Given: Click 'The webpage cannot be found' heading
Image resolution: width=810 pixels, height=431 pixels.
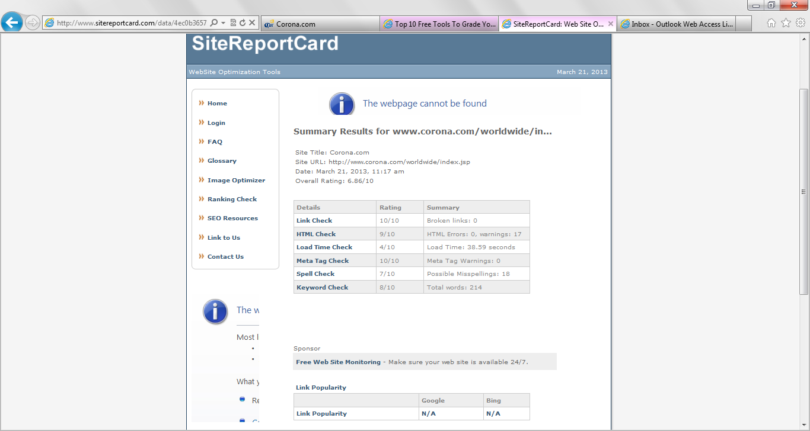Looking at the screenshot, I should [425, 104].
